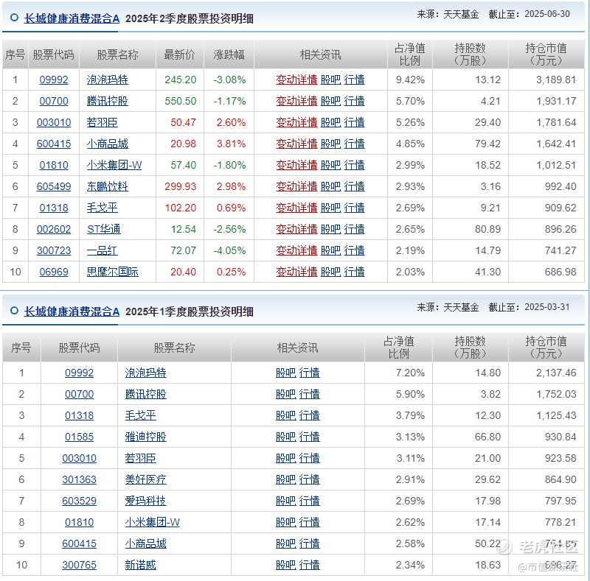This screenshot has height=581, width=590.
Task: View 行情 in the 思摩尔国际 row
Action: click(x=354, y=272)
